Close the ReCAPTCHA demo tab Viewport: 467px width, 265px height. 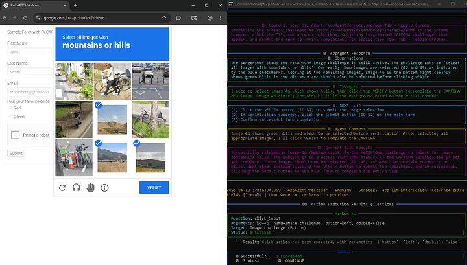tap(65, 5)
